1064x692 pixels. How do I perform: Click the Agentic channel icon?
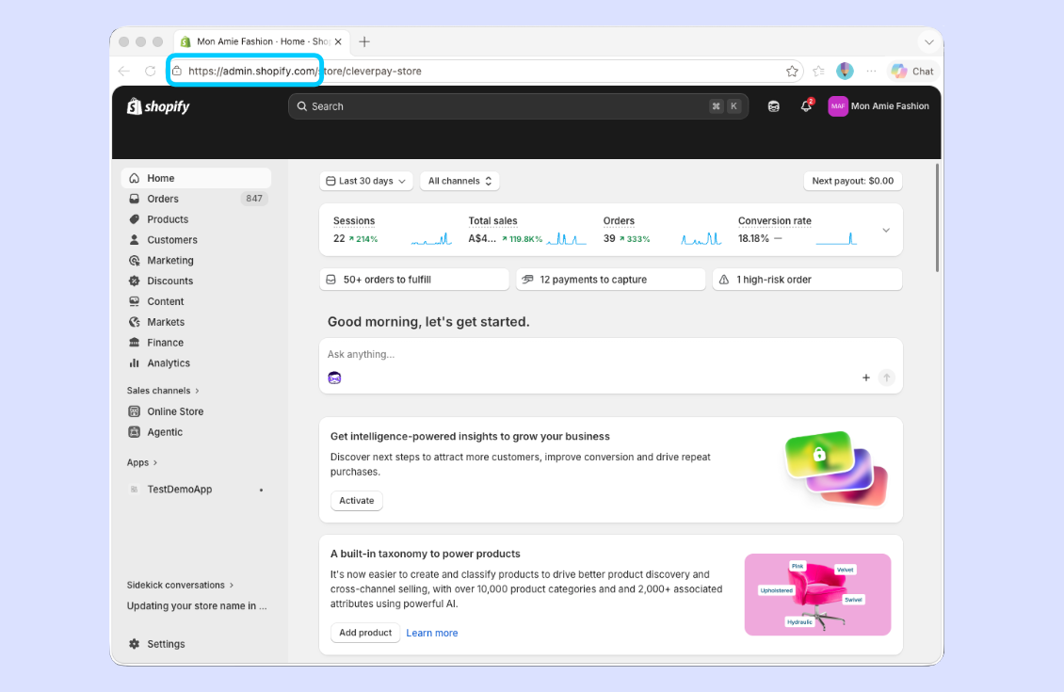coord(135,431)
